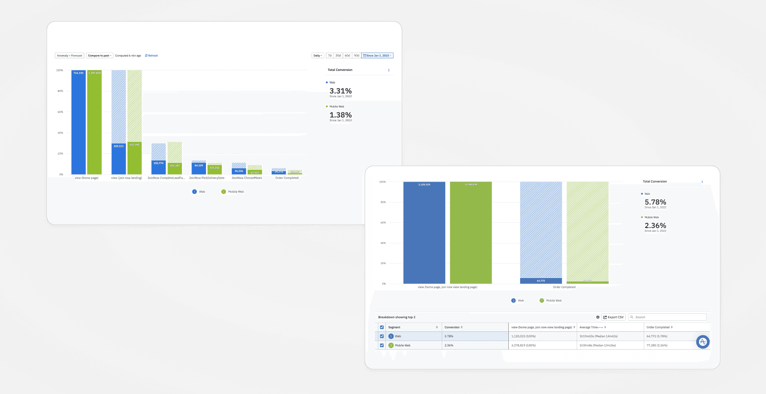Click the Refresh link
Screen dimensions: 766x394
(151, 56)
